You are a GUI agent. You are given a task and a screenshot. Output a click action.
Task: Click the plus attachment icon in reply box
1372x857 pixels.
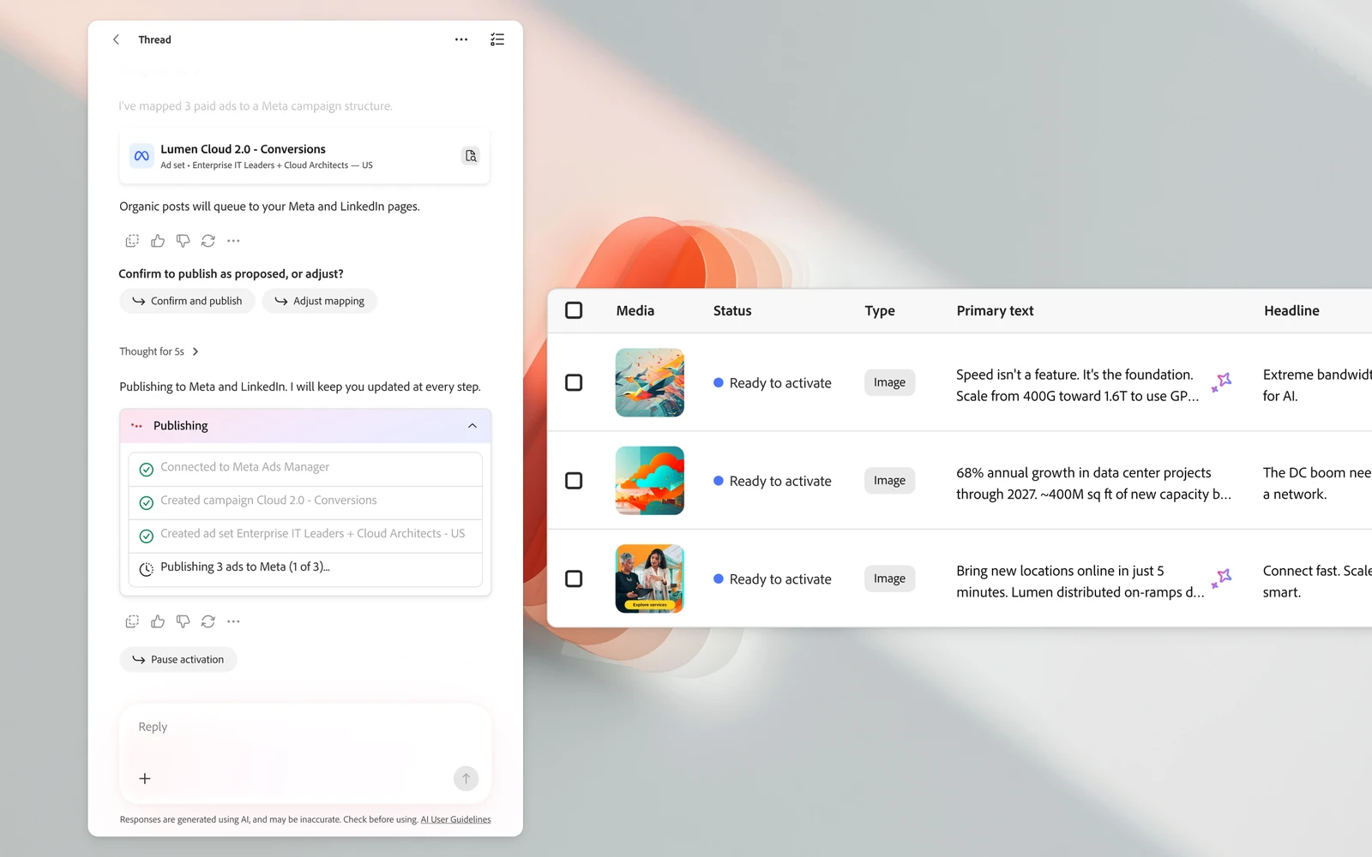[145, 778]
